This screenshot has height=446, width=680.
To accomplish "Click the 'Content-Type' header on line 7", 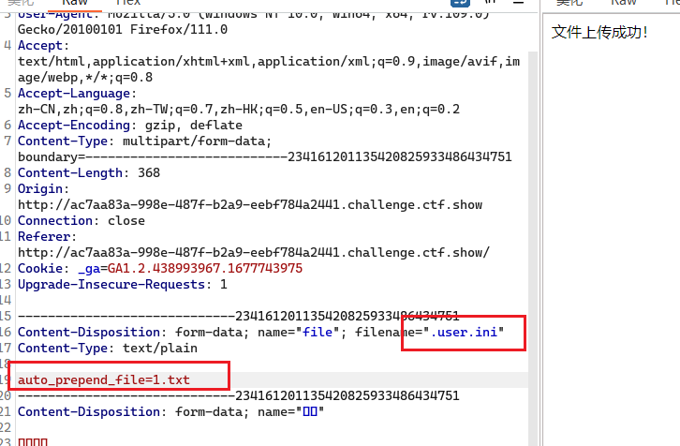I will point(63,141).
